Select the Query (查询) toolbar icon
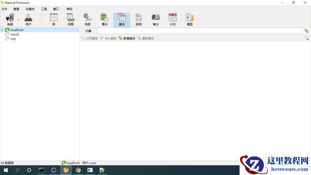The width and height of the screenshot is (311, 175). [x=121, y=19]
